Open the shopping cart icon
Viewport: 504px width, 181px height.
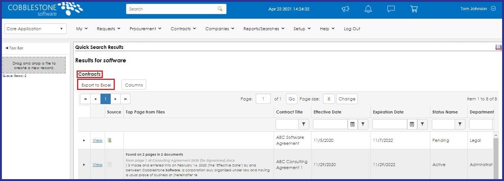[x=414, y=9]
